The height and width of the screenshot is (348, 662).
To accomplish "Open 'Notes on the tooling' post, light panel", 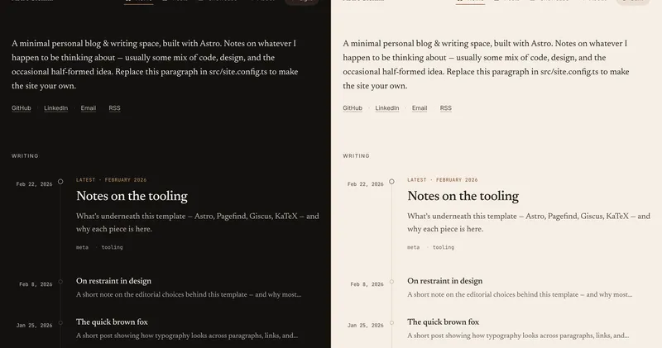I will click(x=463, y=196).
